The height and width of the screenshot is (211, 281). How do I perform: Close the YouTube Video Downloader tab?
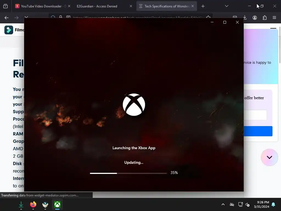(69, 6)
